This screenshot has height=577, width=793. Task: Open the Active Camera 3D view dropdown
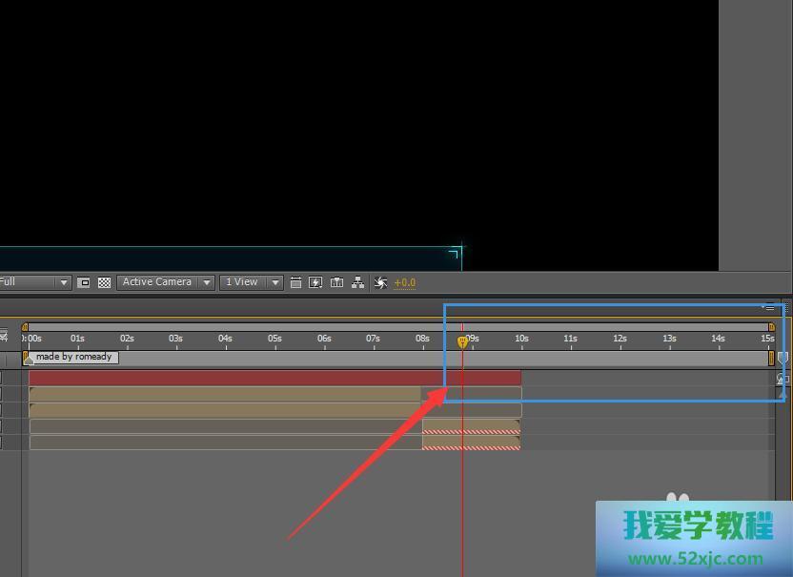pyautogui.click(x=166, y=282)
